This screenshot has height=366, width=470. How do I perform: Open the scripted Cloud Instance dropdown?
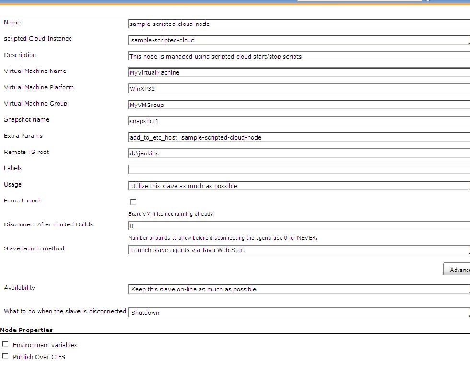(x=299, y=40)
